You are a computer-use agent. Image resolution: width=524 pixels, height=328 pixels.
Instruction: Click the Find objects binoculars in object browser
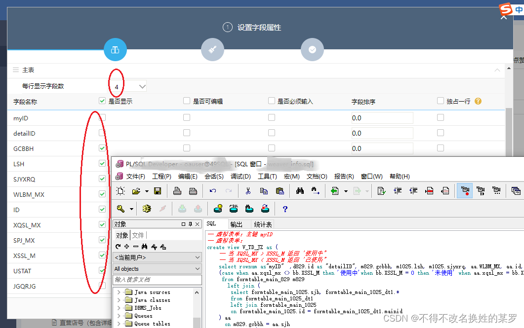point(144,247)
